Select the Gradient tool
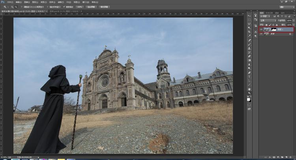The width and height of the screenshot is (296, 160). click(x=249, y=61)
